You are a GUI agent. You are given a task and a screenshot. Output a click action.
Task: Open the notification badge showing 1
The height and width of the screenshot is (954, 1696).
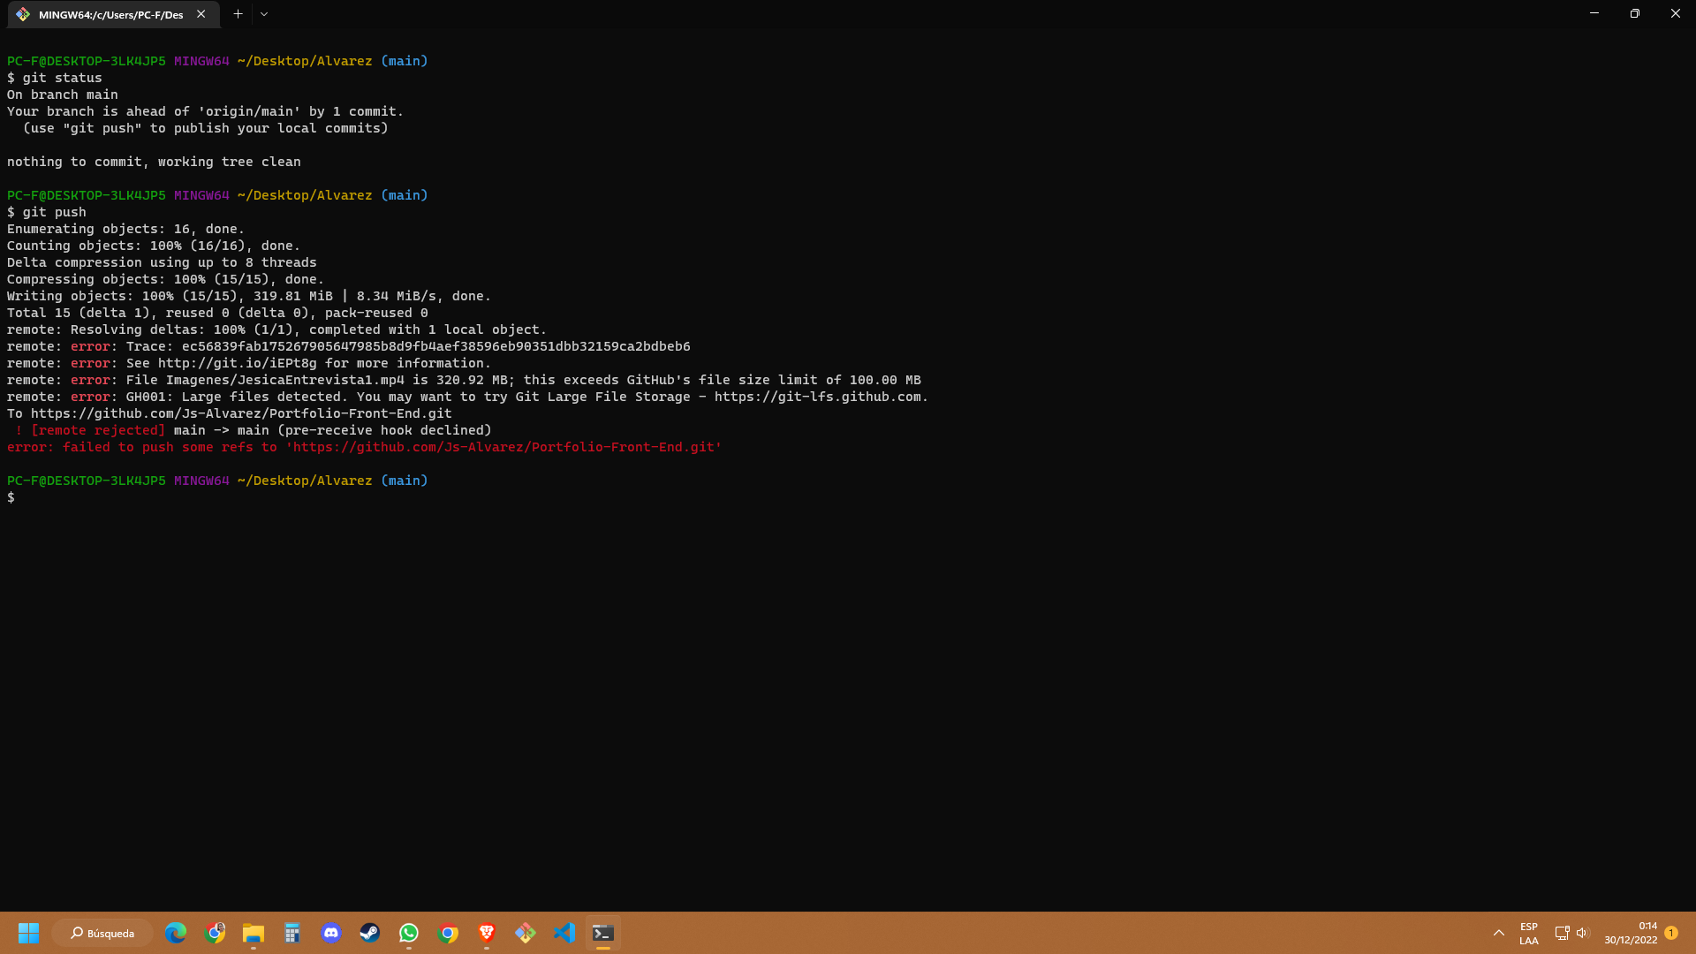(1671, 933)
